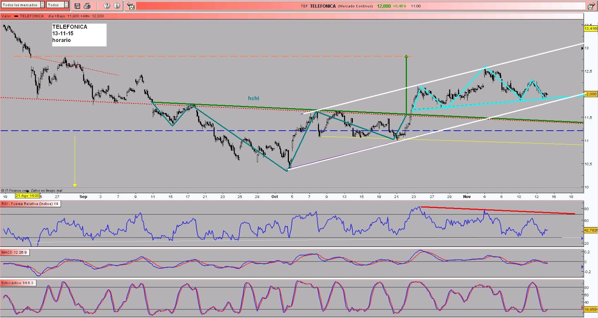Open the 'Todos los mercados' dropdown

coord(23,5)
